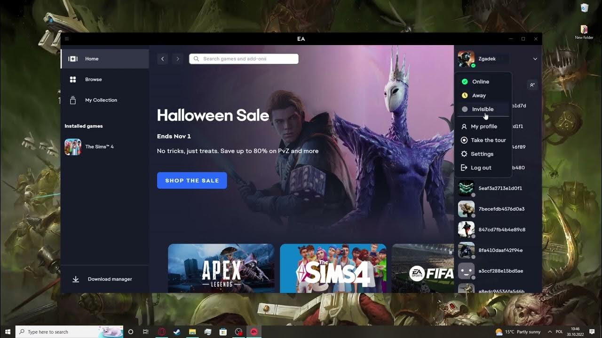This screenshot has height=338, width=602.
Task: Open weather widget 15°C Partly sunny
Action: click(518, 332)
